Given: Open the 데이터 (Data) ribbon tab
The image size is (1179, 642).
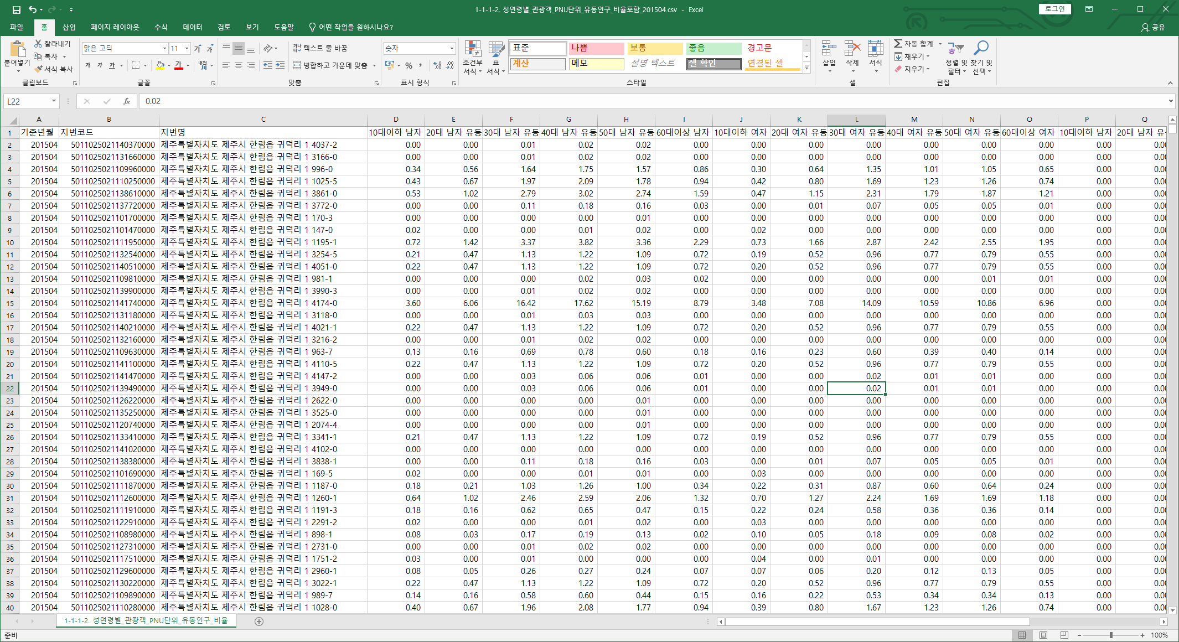Looking at the screenshot, I should tap(192, 27).
